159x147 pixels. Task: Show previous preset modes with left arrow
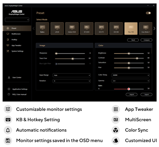34,29
